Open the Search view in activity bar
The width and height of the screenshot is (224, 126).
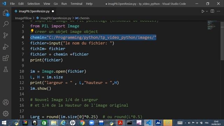[6, 24]
